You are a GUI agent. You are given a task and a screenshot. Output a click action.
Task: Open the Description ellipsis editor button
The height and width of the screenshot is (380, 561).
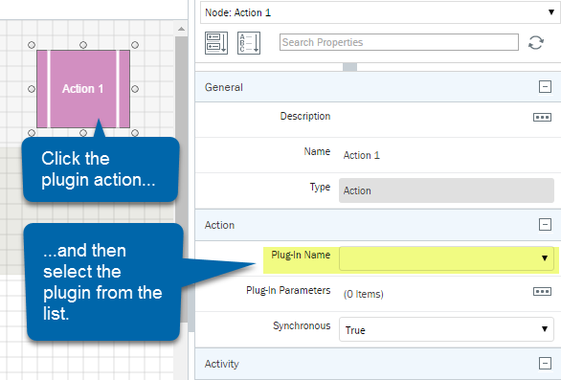pyautogui.click(x=542, y=117)
